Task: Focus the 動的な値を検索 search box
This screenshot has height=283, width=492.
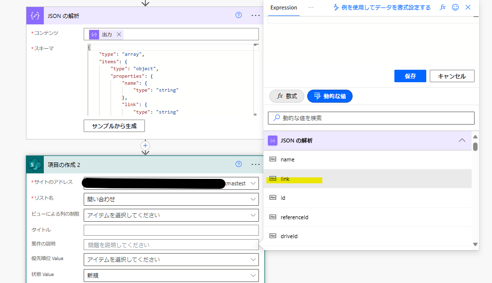Action: pyautogui.click(x=371, y=118)
